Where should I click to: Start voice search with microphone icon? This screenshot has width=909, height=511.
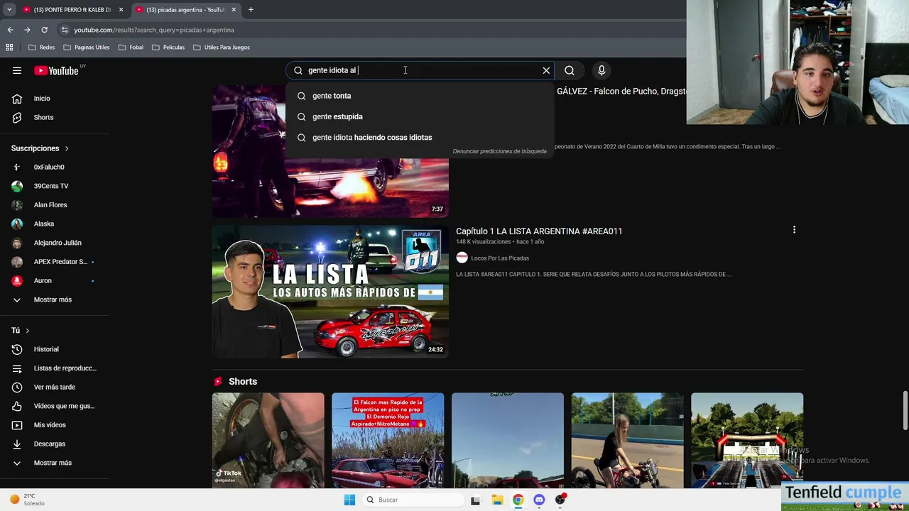(x=602, y=70)
